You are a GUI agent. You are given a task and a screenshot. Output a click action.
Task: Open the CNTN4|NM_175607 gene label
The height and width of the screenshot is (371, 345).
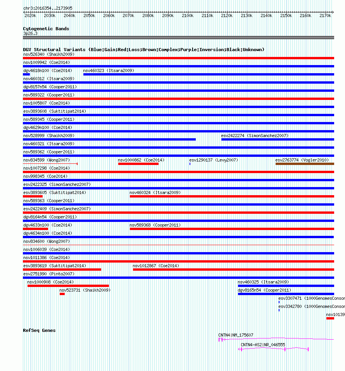pyautogui.click(x=236, y=335)
